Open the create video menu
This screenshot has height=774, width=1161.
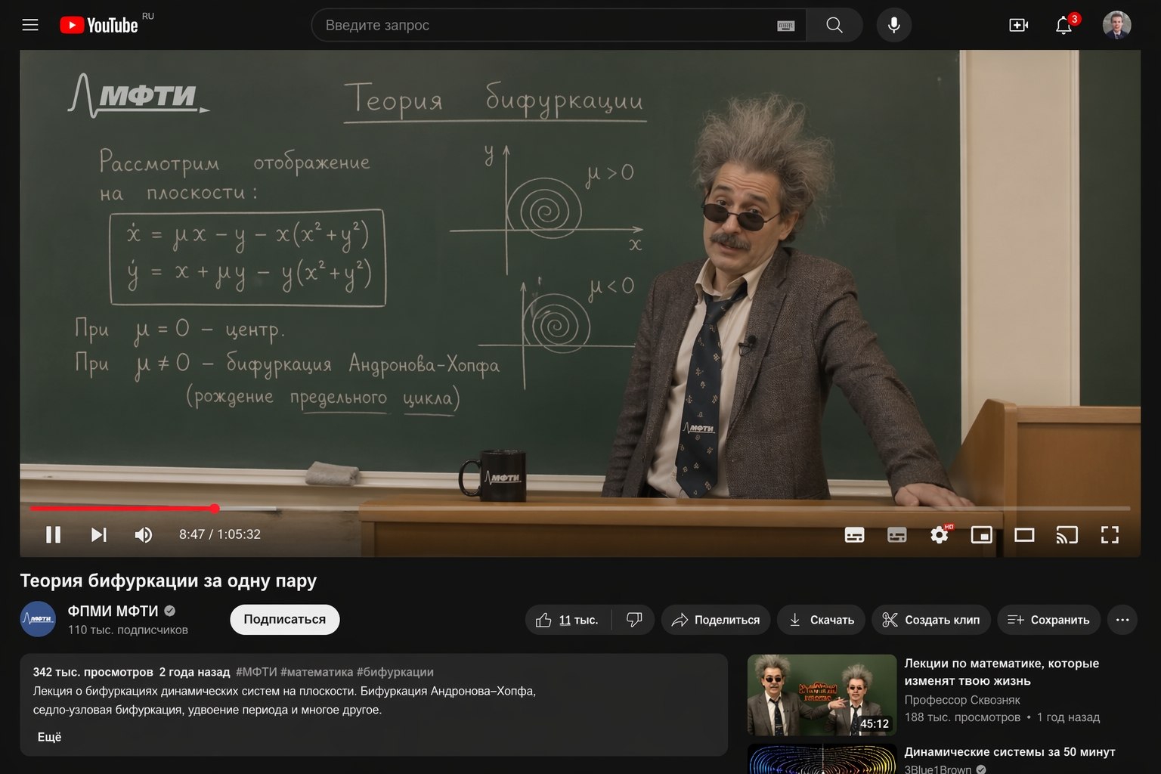tap(1018, 25)
